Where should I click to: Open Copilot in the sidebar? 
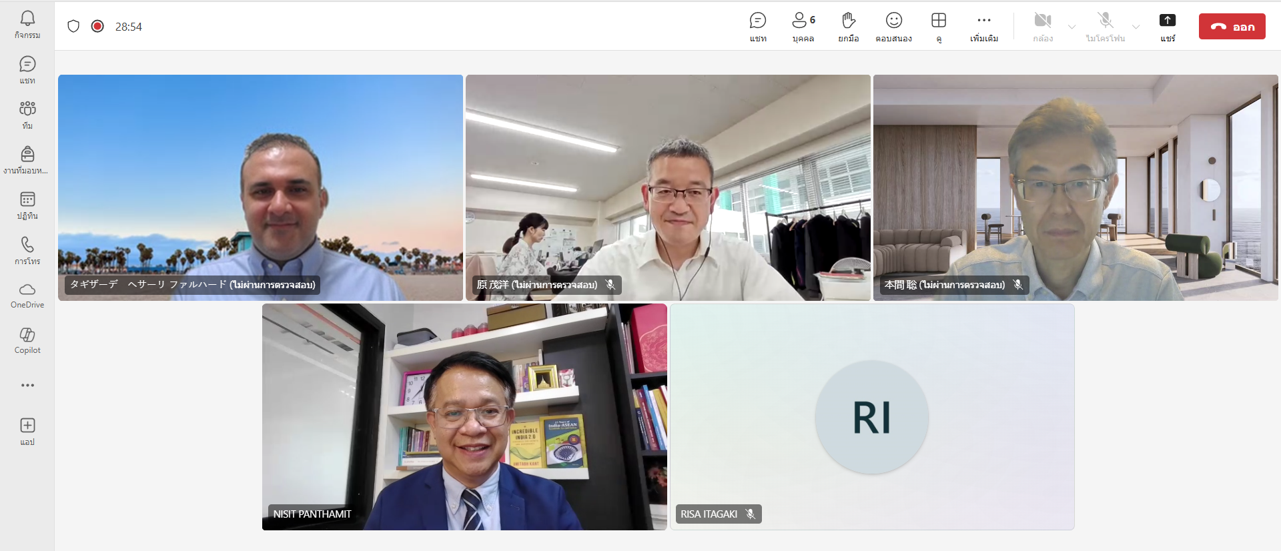(27, 340)
